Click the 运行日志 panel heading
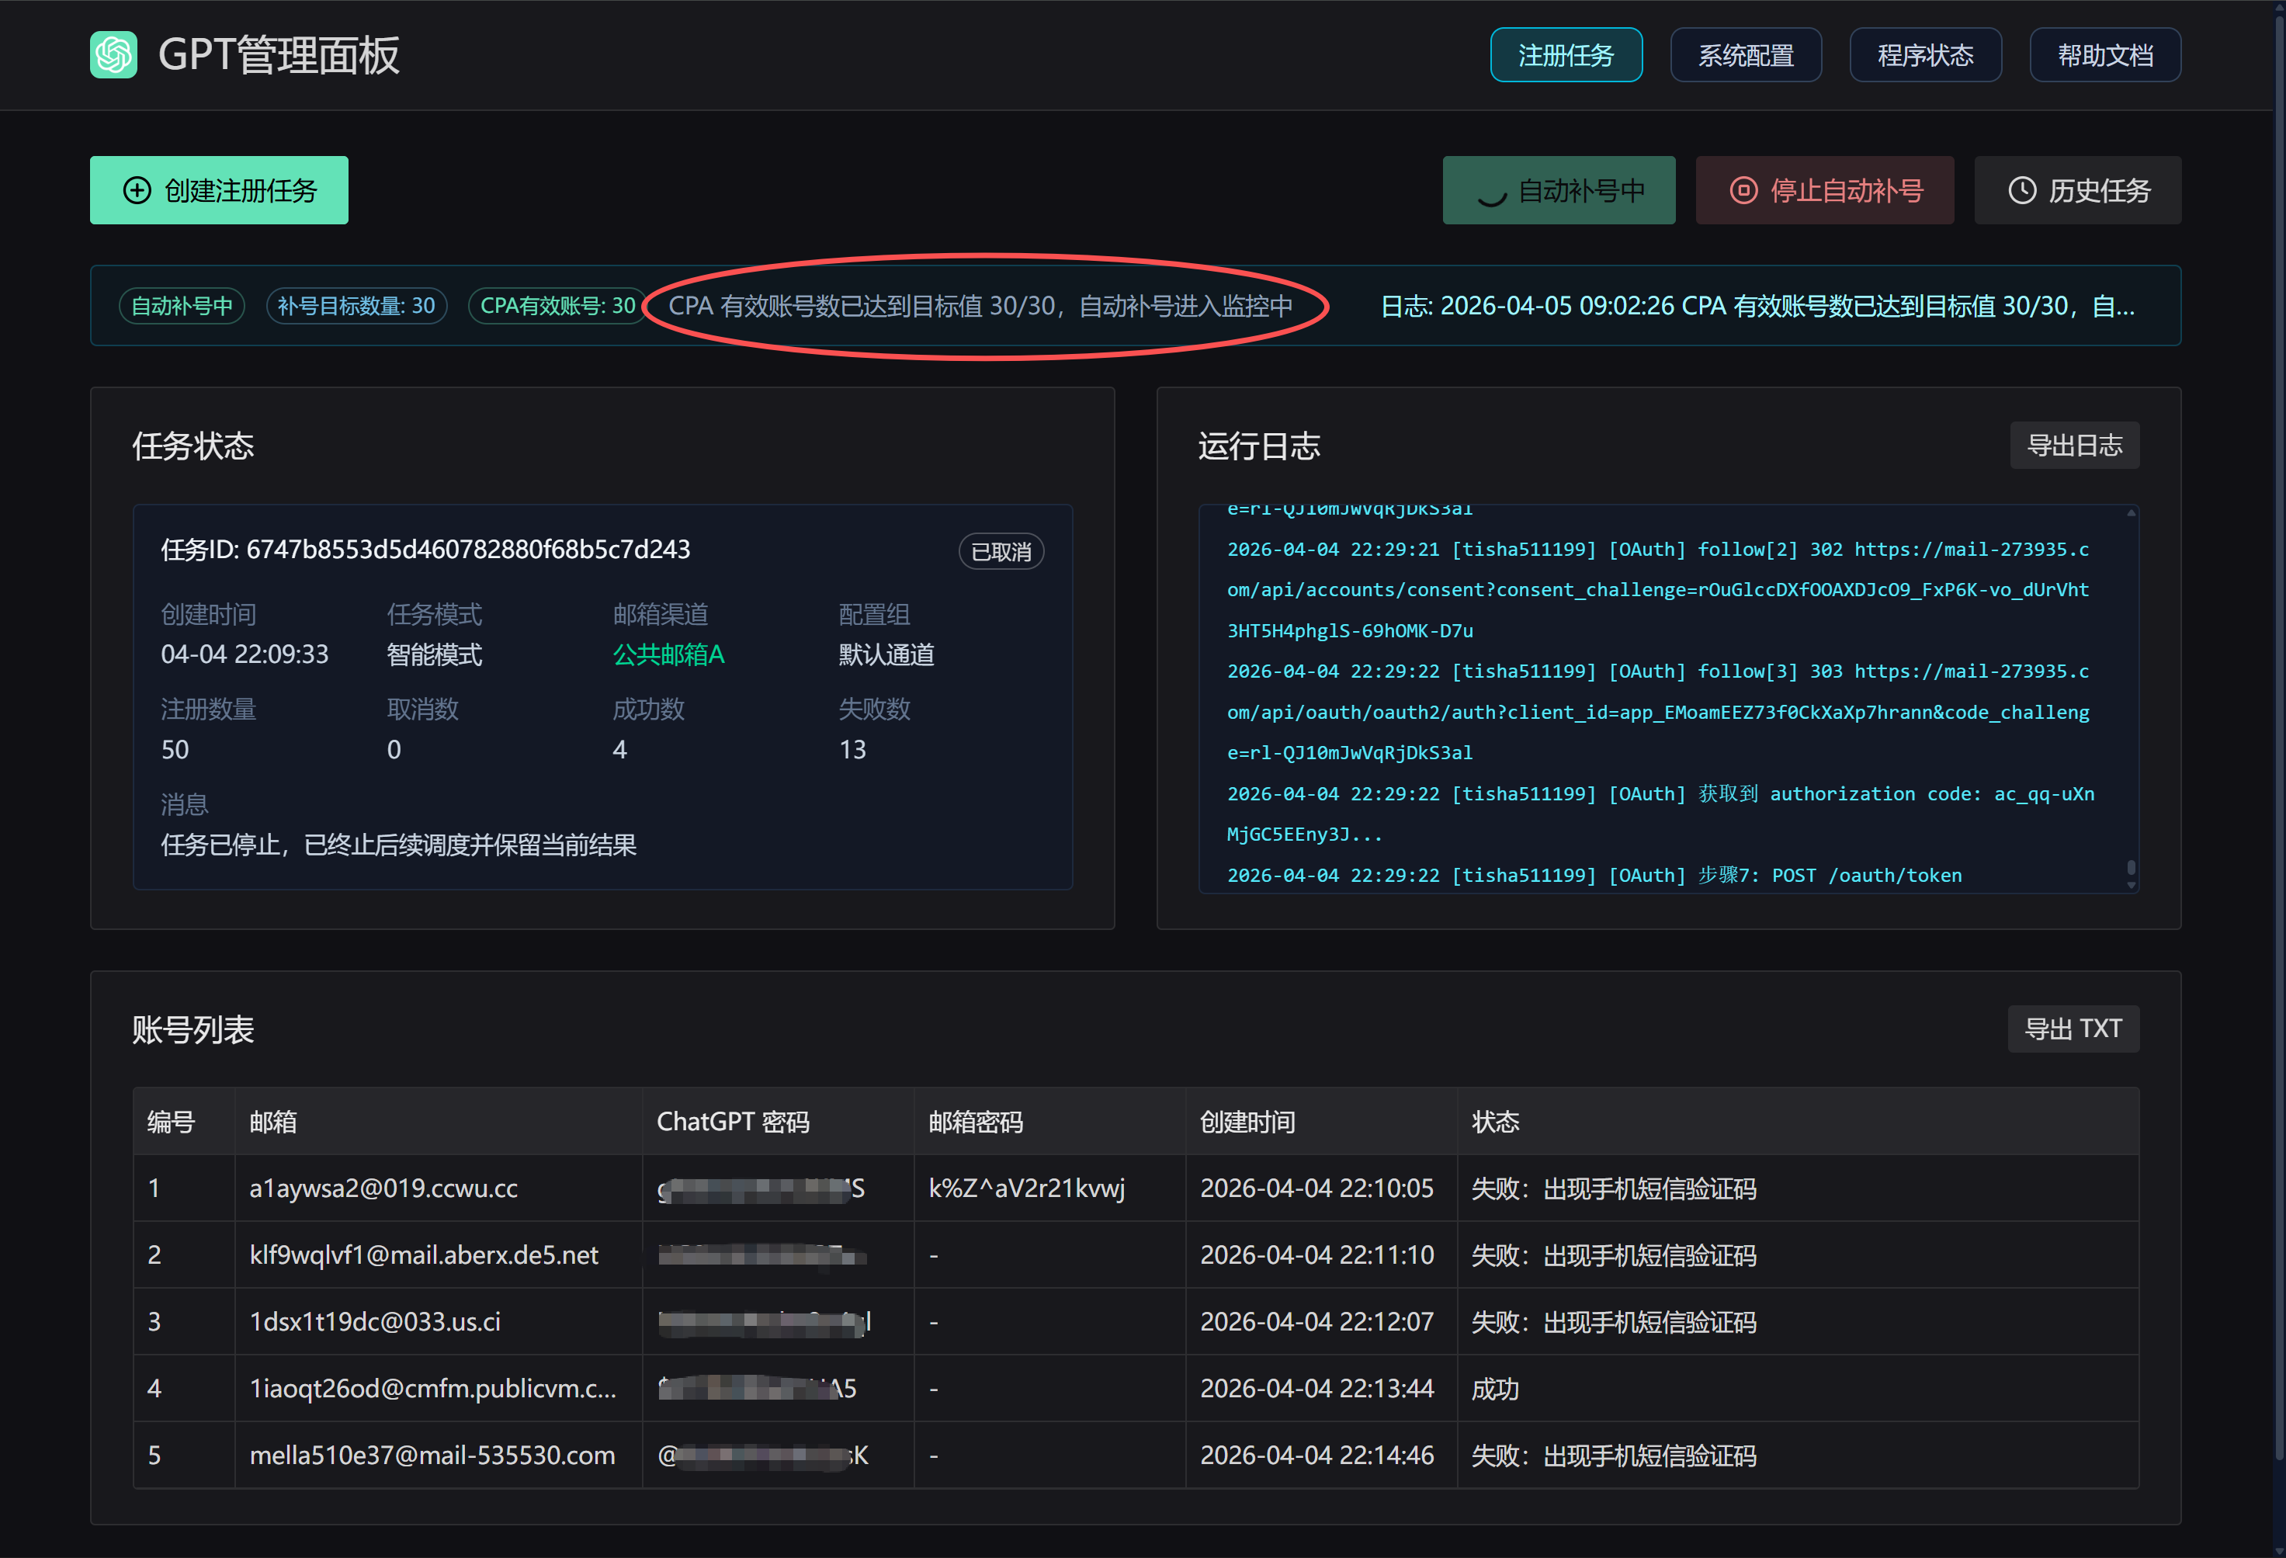The image size is (2286, 1558). tap(1259, 446)
